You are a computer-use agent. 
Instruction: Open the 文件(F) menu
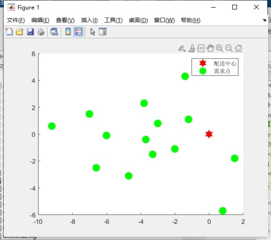click(16, 20)
